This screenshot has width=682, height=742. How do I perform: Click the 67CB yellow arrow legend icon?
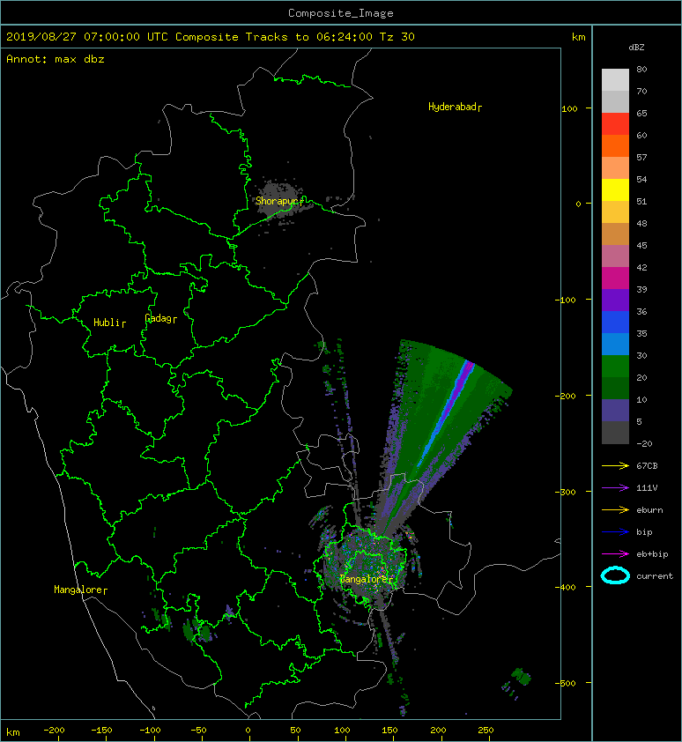pyautogui.click(x=615, y=465)
